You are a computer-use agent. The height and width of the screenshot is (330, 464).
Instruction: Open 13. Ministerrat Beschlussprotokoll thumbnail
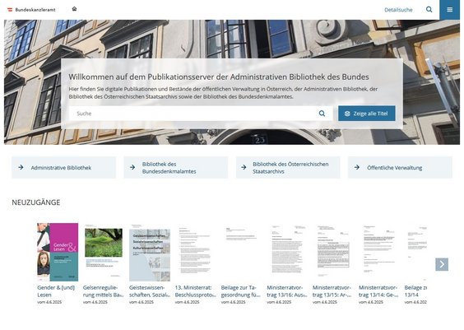[x=196, y=252]
